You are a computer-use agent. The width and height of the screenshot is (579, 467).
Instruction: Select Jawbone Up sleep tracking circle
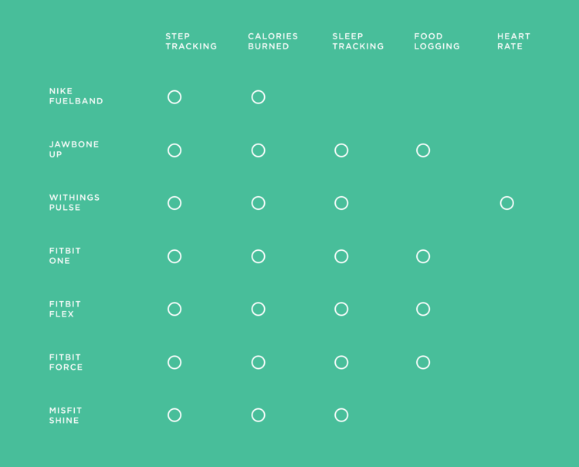coord(341,151)
